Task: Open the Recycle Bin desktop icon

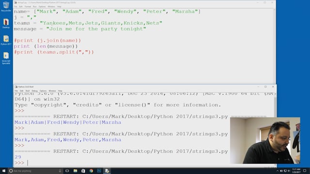Action: coord(6,6)
